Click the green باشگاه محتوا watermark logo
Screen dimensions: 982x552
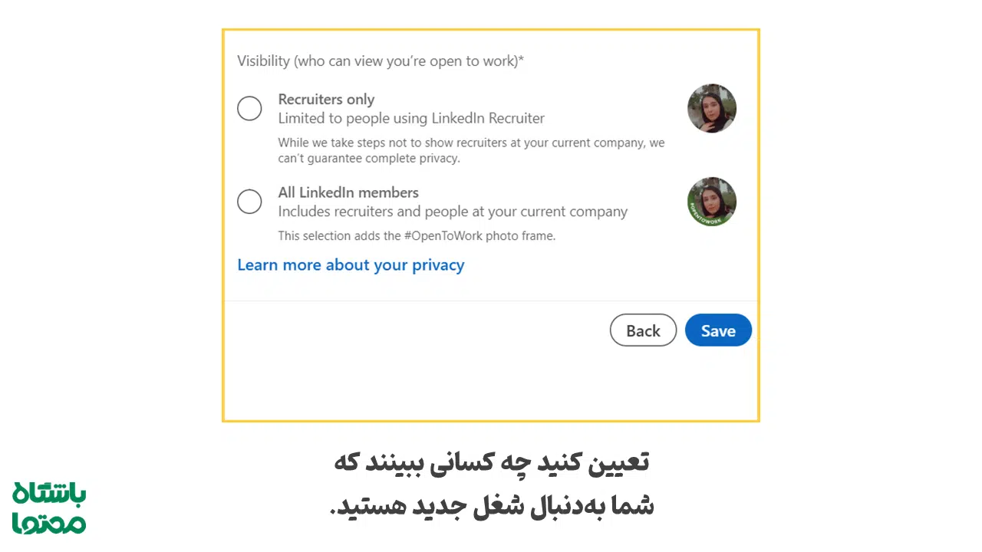coord(48,506)
